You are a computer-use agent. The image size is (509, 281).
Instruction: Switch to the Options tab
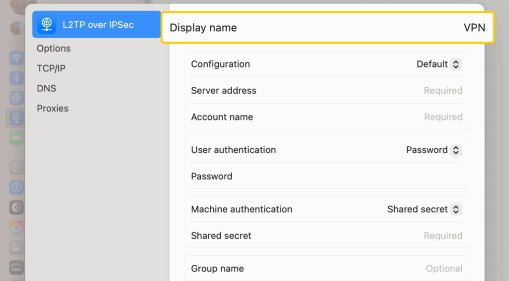point(54,49)
